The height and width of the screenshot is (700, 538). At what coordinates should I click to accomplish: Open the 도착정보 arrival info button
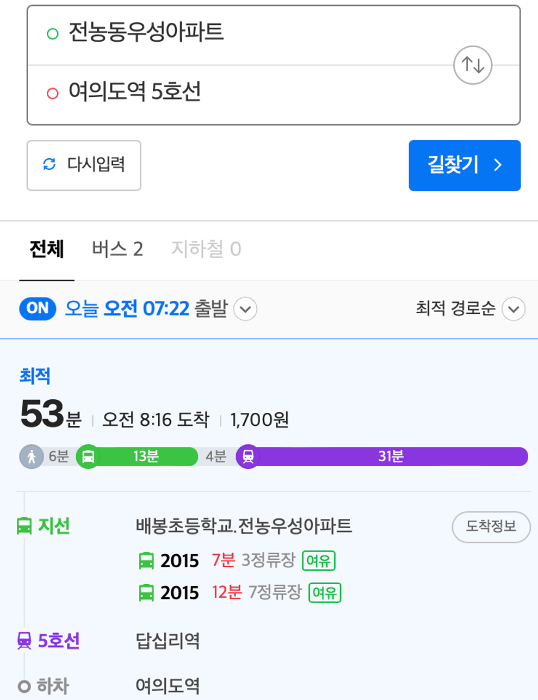click(491, 527)
